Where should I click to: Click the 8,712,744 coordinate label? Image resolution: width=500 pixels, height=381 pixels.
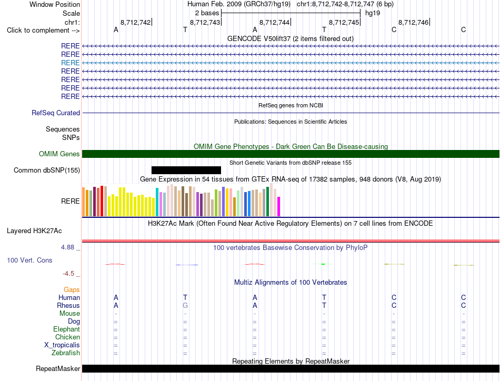coord(275,22)
